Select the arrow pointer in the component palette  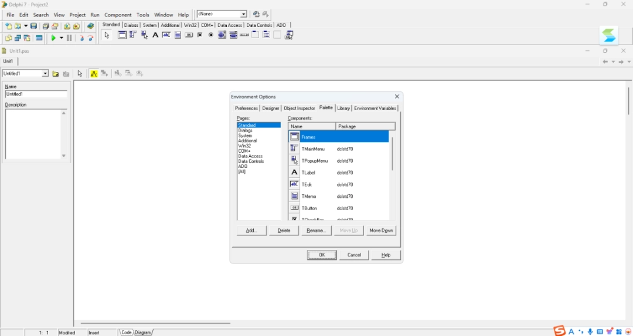point(107,35)
